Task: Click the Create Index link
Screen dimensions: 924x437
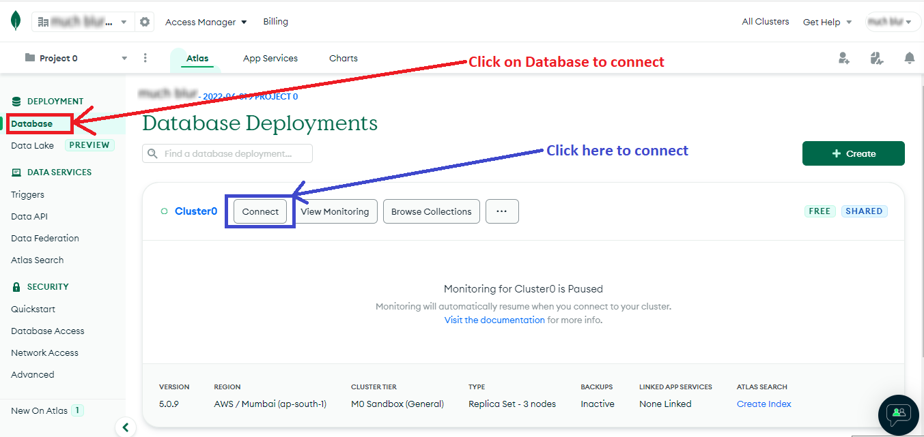Action: point(764,404)
